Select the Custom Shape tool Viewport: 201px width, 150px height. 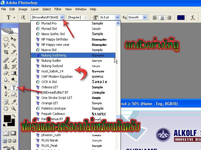14,94
